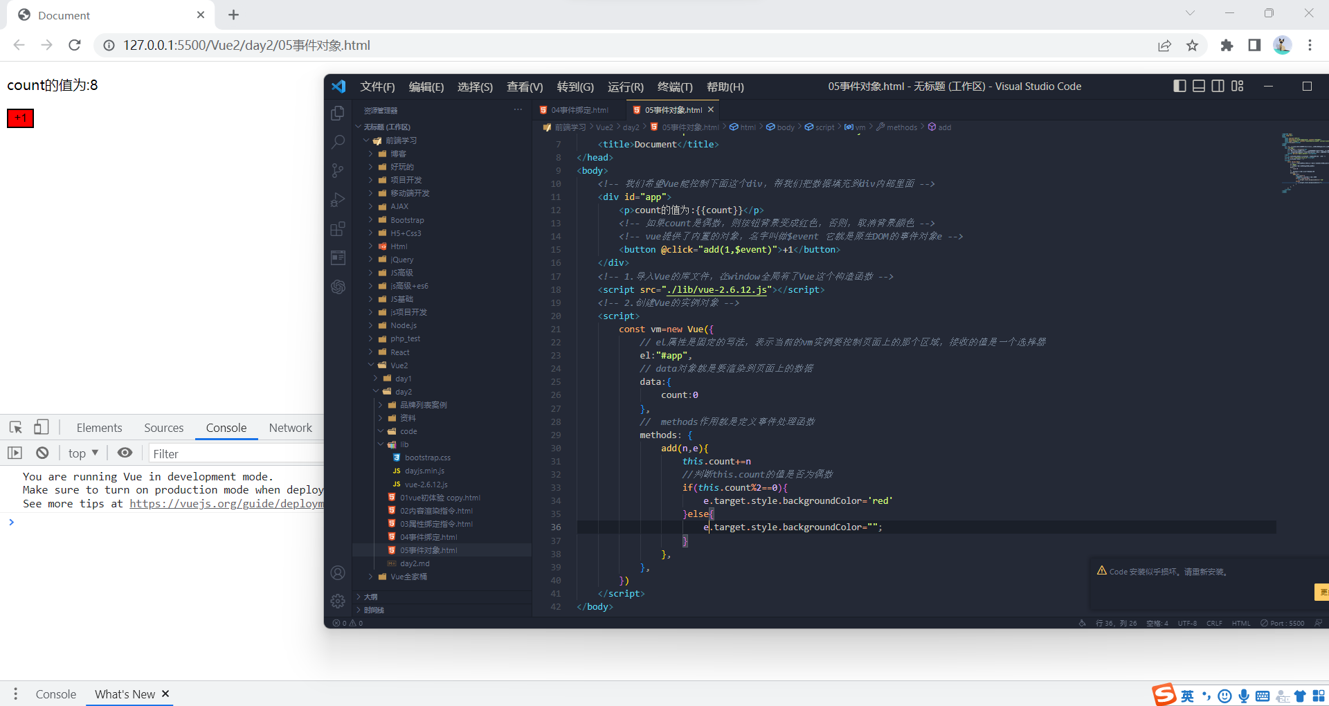Toggle VS Code primary sidebar layout icon
Image resolution: width=1329 pixels, height=706 pixels.
pyautogui.click(x=1179, y=86)
